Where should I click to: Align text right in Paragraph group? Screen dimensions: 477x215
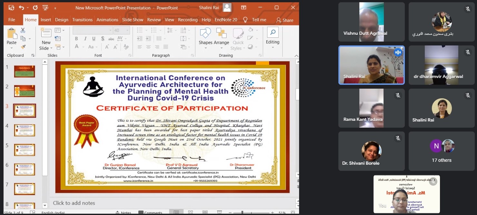[x=157, y=47]
